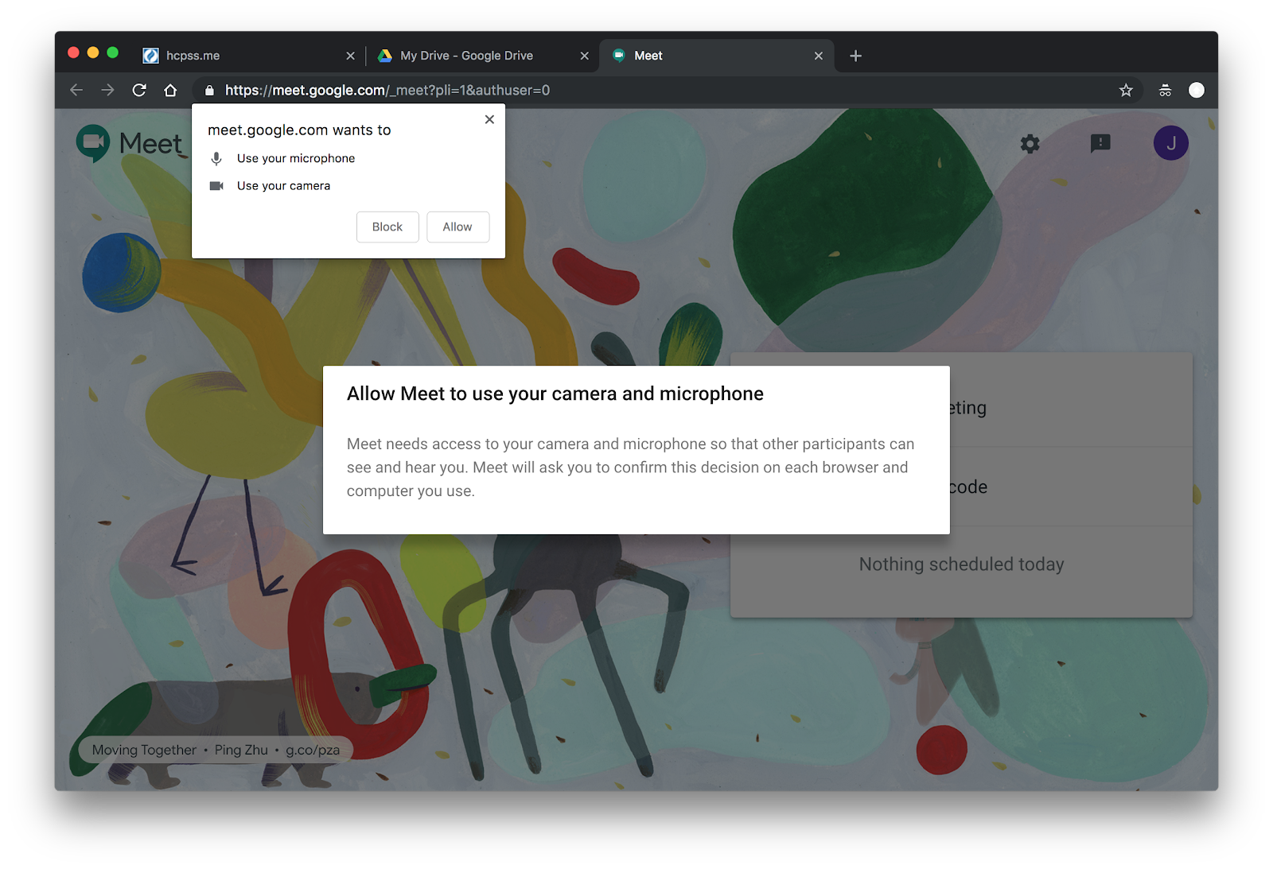Click the 'Allow Meet to use your camera' heading

[x=555, y=394]
